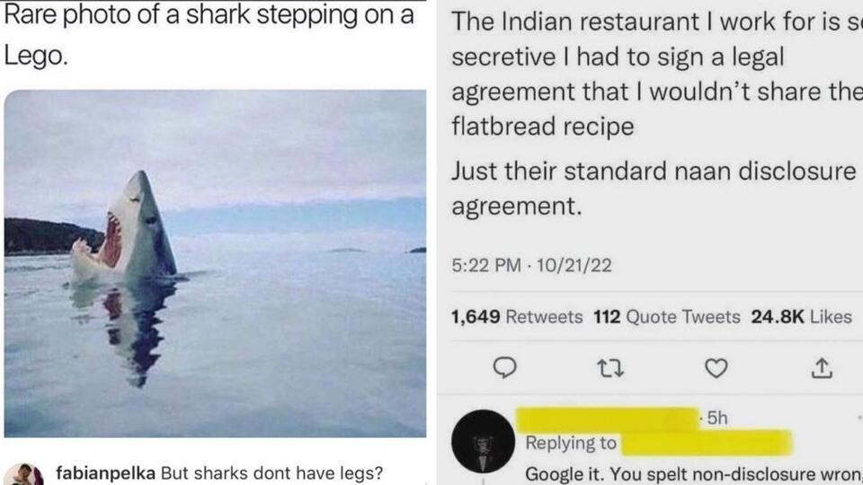This screenshot has height=485, width=863.
Task: Click the 5h reply timestamp
Action: [716, 419]
